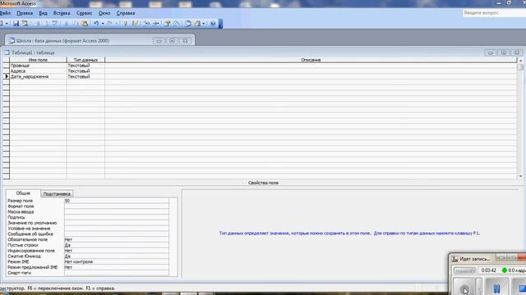Switch to the Подстановка tab
This screenshot has height=295, width=526.
tap(57, 193)
